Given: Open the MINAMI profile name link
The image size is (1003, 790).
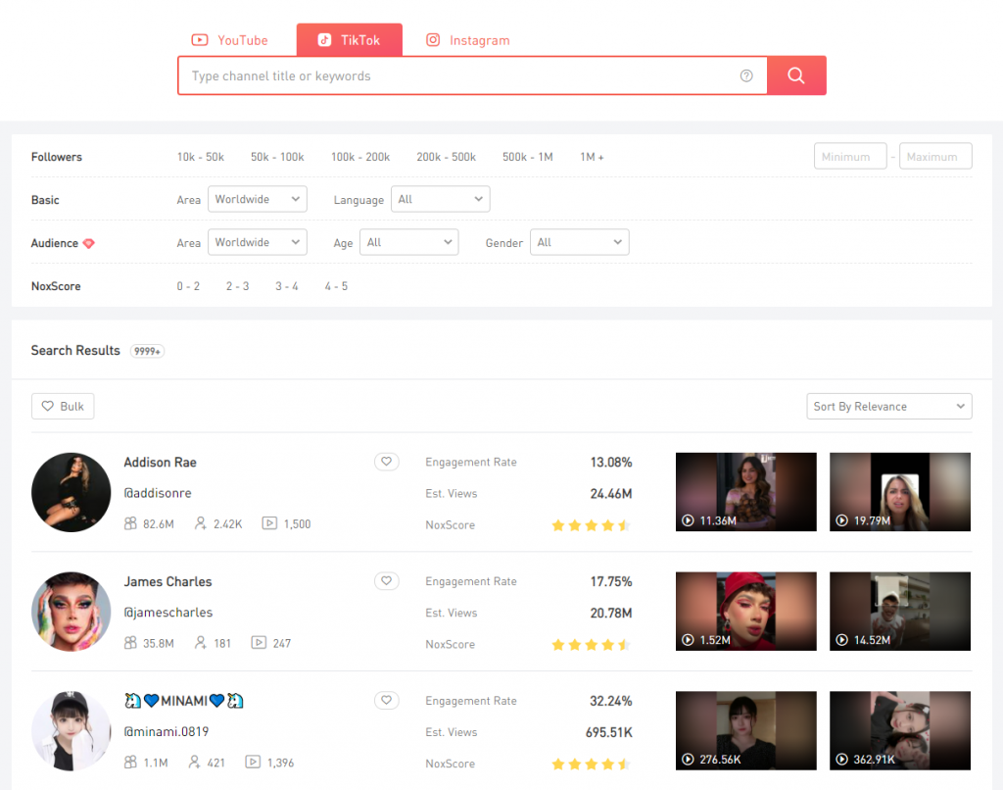Looking at the screenshot, I should (183, 701).
